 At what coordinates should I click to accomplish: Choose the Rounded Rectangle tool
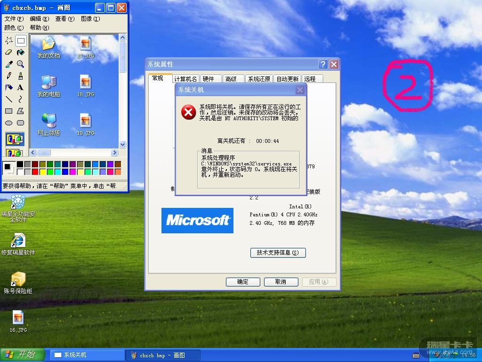pyautogui.click(x=21, y=123)
